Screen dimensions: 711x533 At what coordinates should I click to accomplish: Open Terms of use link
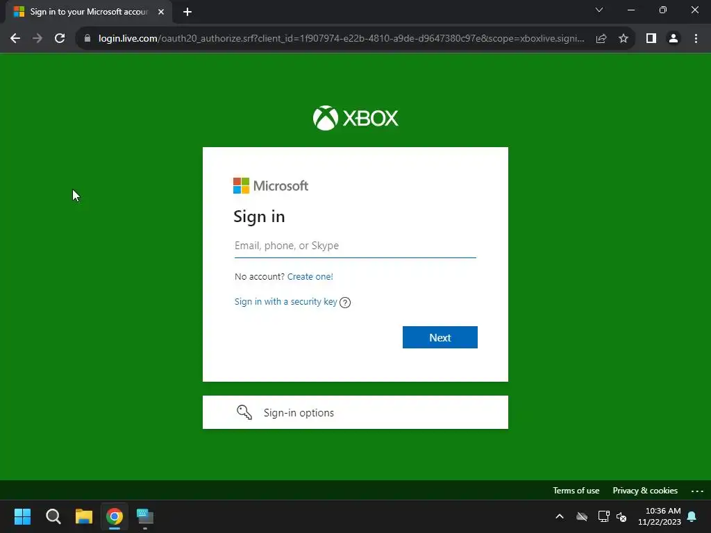(x=576, y=491)
